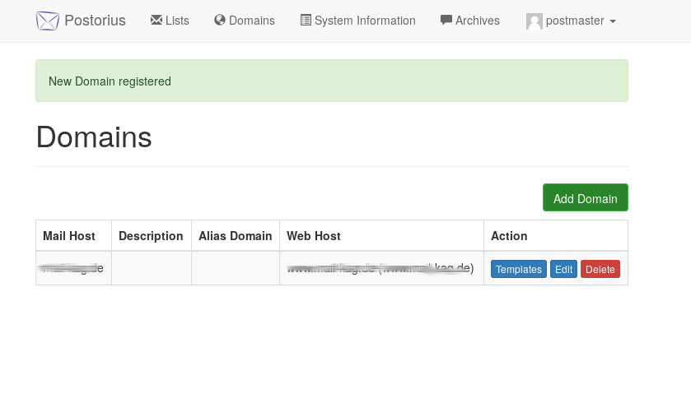Open Templates for the listed domain
The image size is (691, 403).
pos(519,269)
